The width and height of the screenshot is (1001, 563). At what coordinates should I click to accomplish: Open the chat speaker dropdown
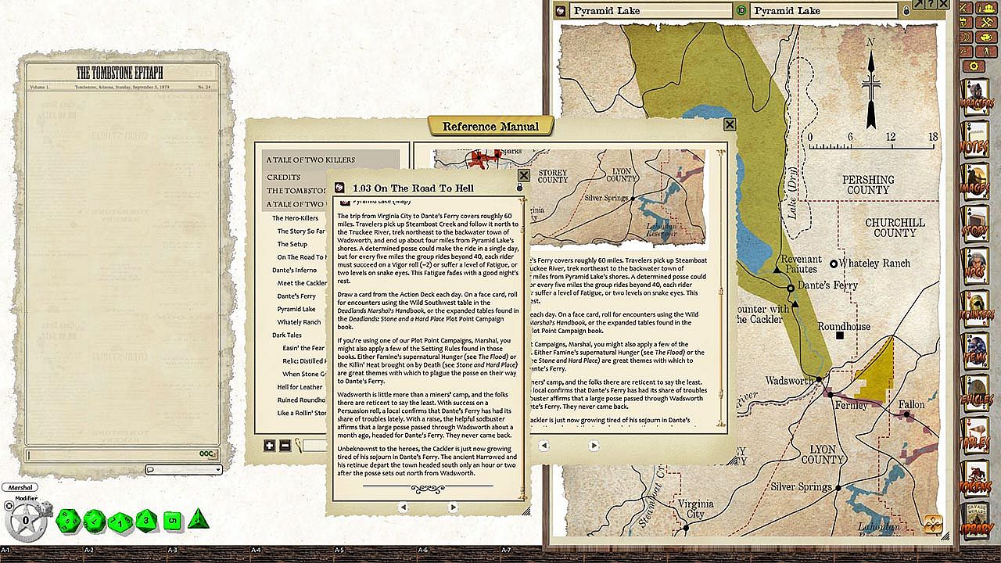[x=184, y=470]
